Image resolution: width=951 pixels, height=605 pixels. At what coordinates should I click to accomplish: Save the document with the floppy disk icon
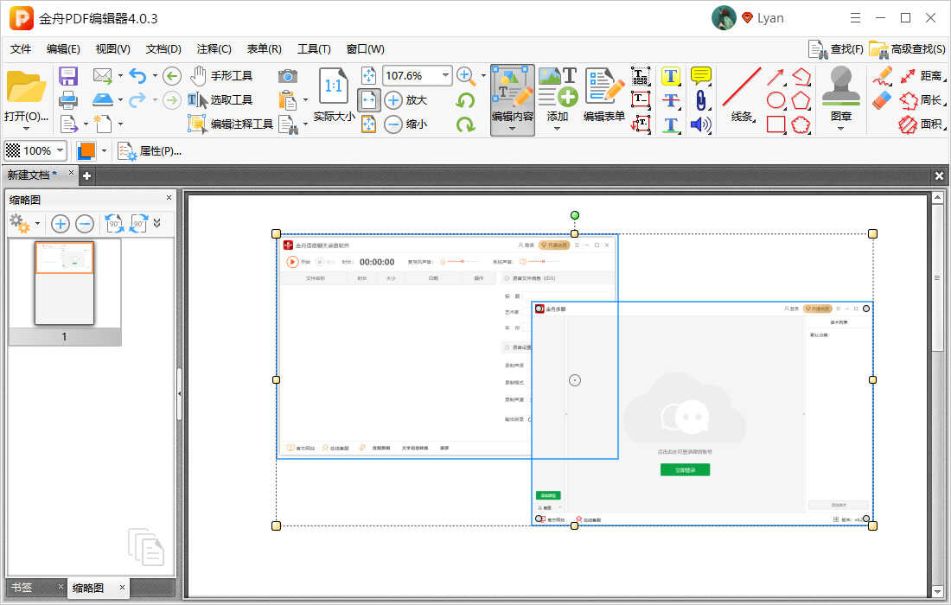click(68, 76)
